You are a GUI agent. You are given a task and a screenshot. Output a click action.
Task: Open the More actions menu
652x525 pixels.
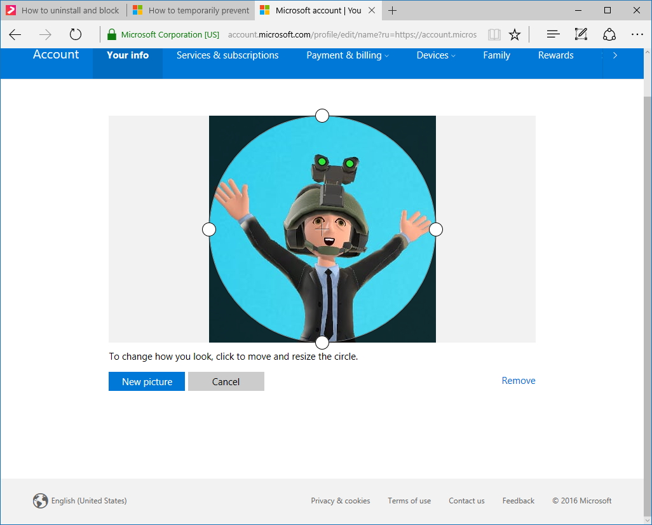[637, 34]
